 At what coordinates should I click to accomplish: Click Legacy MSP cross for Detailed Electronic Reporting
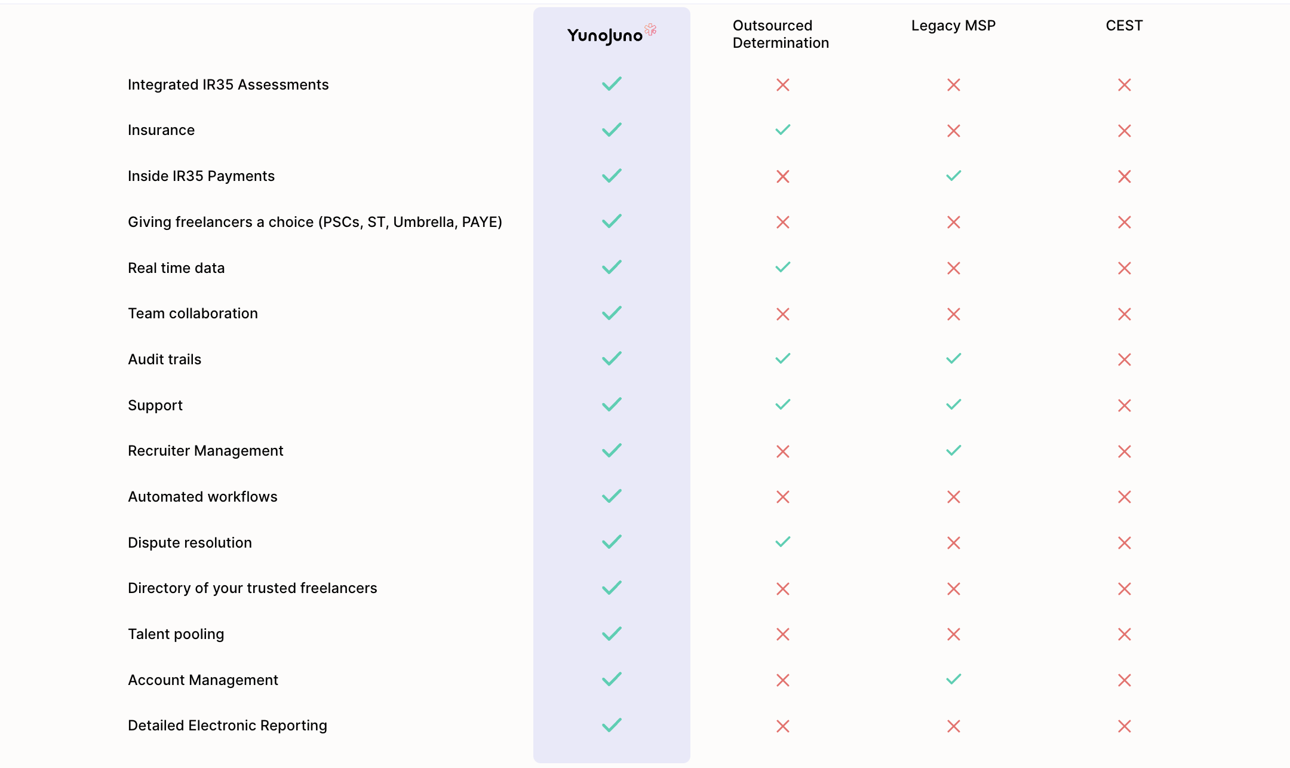pos(953,726)
